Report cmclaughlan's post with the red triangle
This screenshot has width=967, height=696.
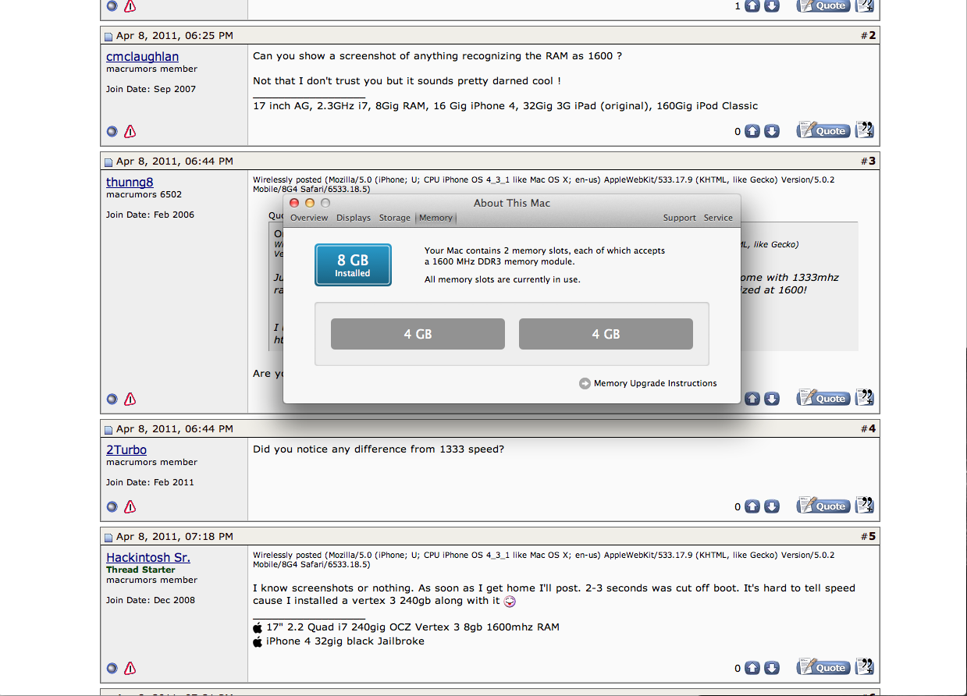click(x=130, y=131)
